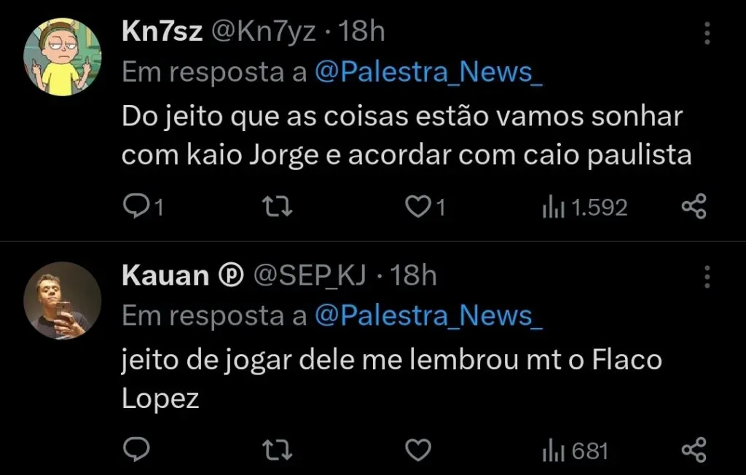746x475 pixels.
Task: Open Kauan's profile picture
Action: point(63,300)
